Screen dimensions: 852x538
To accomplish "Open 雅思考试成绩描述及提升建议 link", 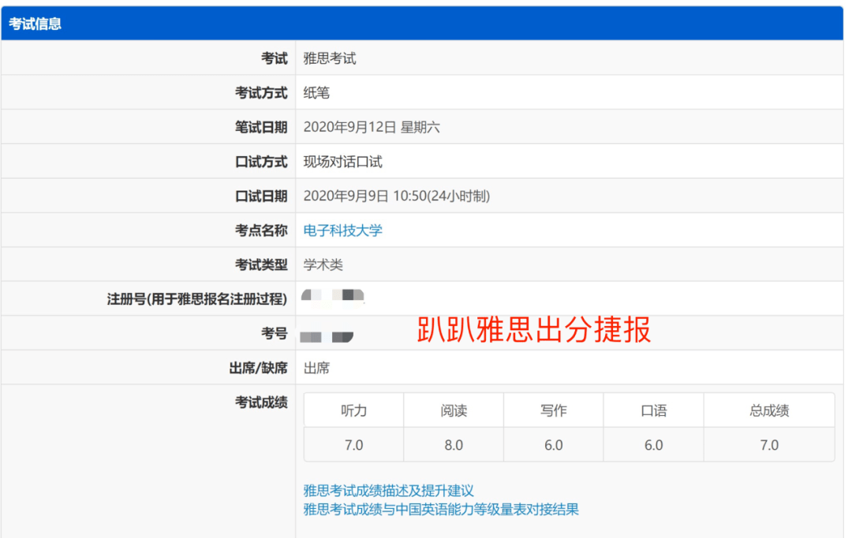I will click(388, 491).
